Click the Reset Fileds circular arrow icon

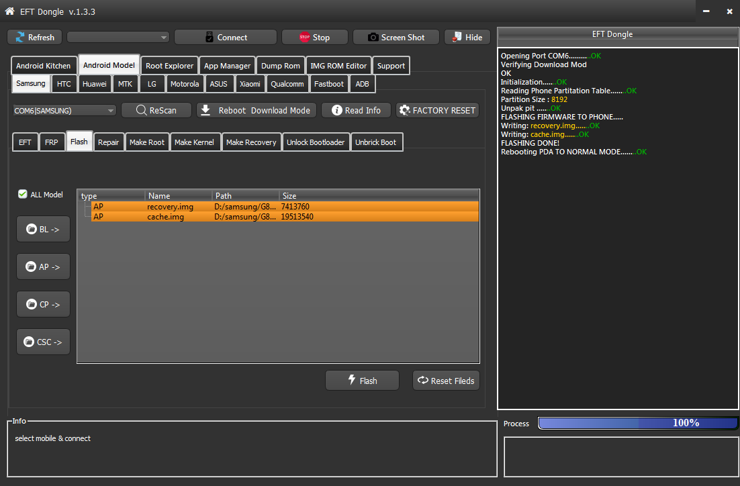tap(423, 380)
